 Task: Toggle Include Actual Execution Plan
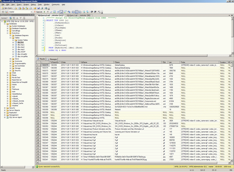[x=66, y=12]
